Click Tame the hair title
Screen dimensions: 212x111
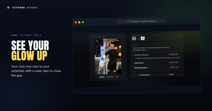(139, 63)
